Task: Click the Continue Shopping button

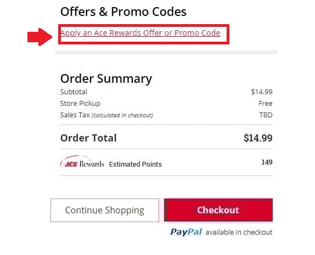Action: coord(105,210)
